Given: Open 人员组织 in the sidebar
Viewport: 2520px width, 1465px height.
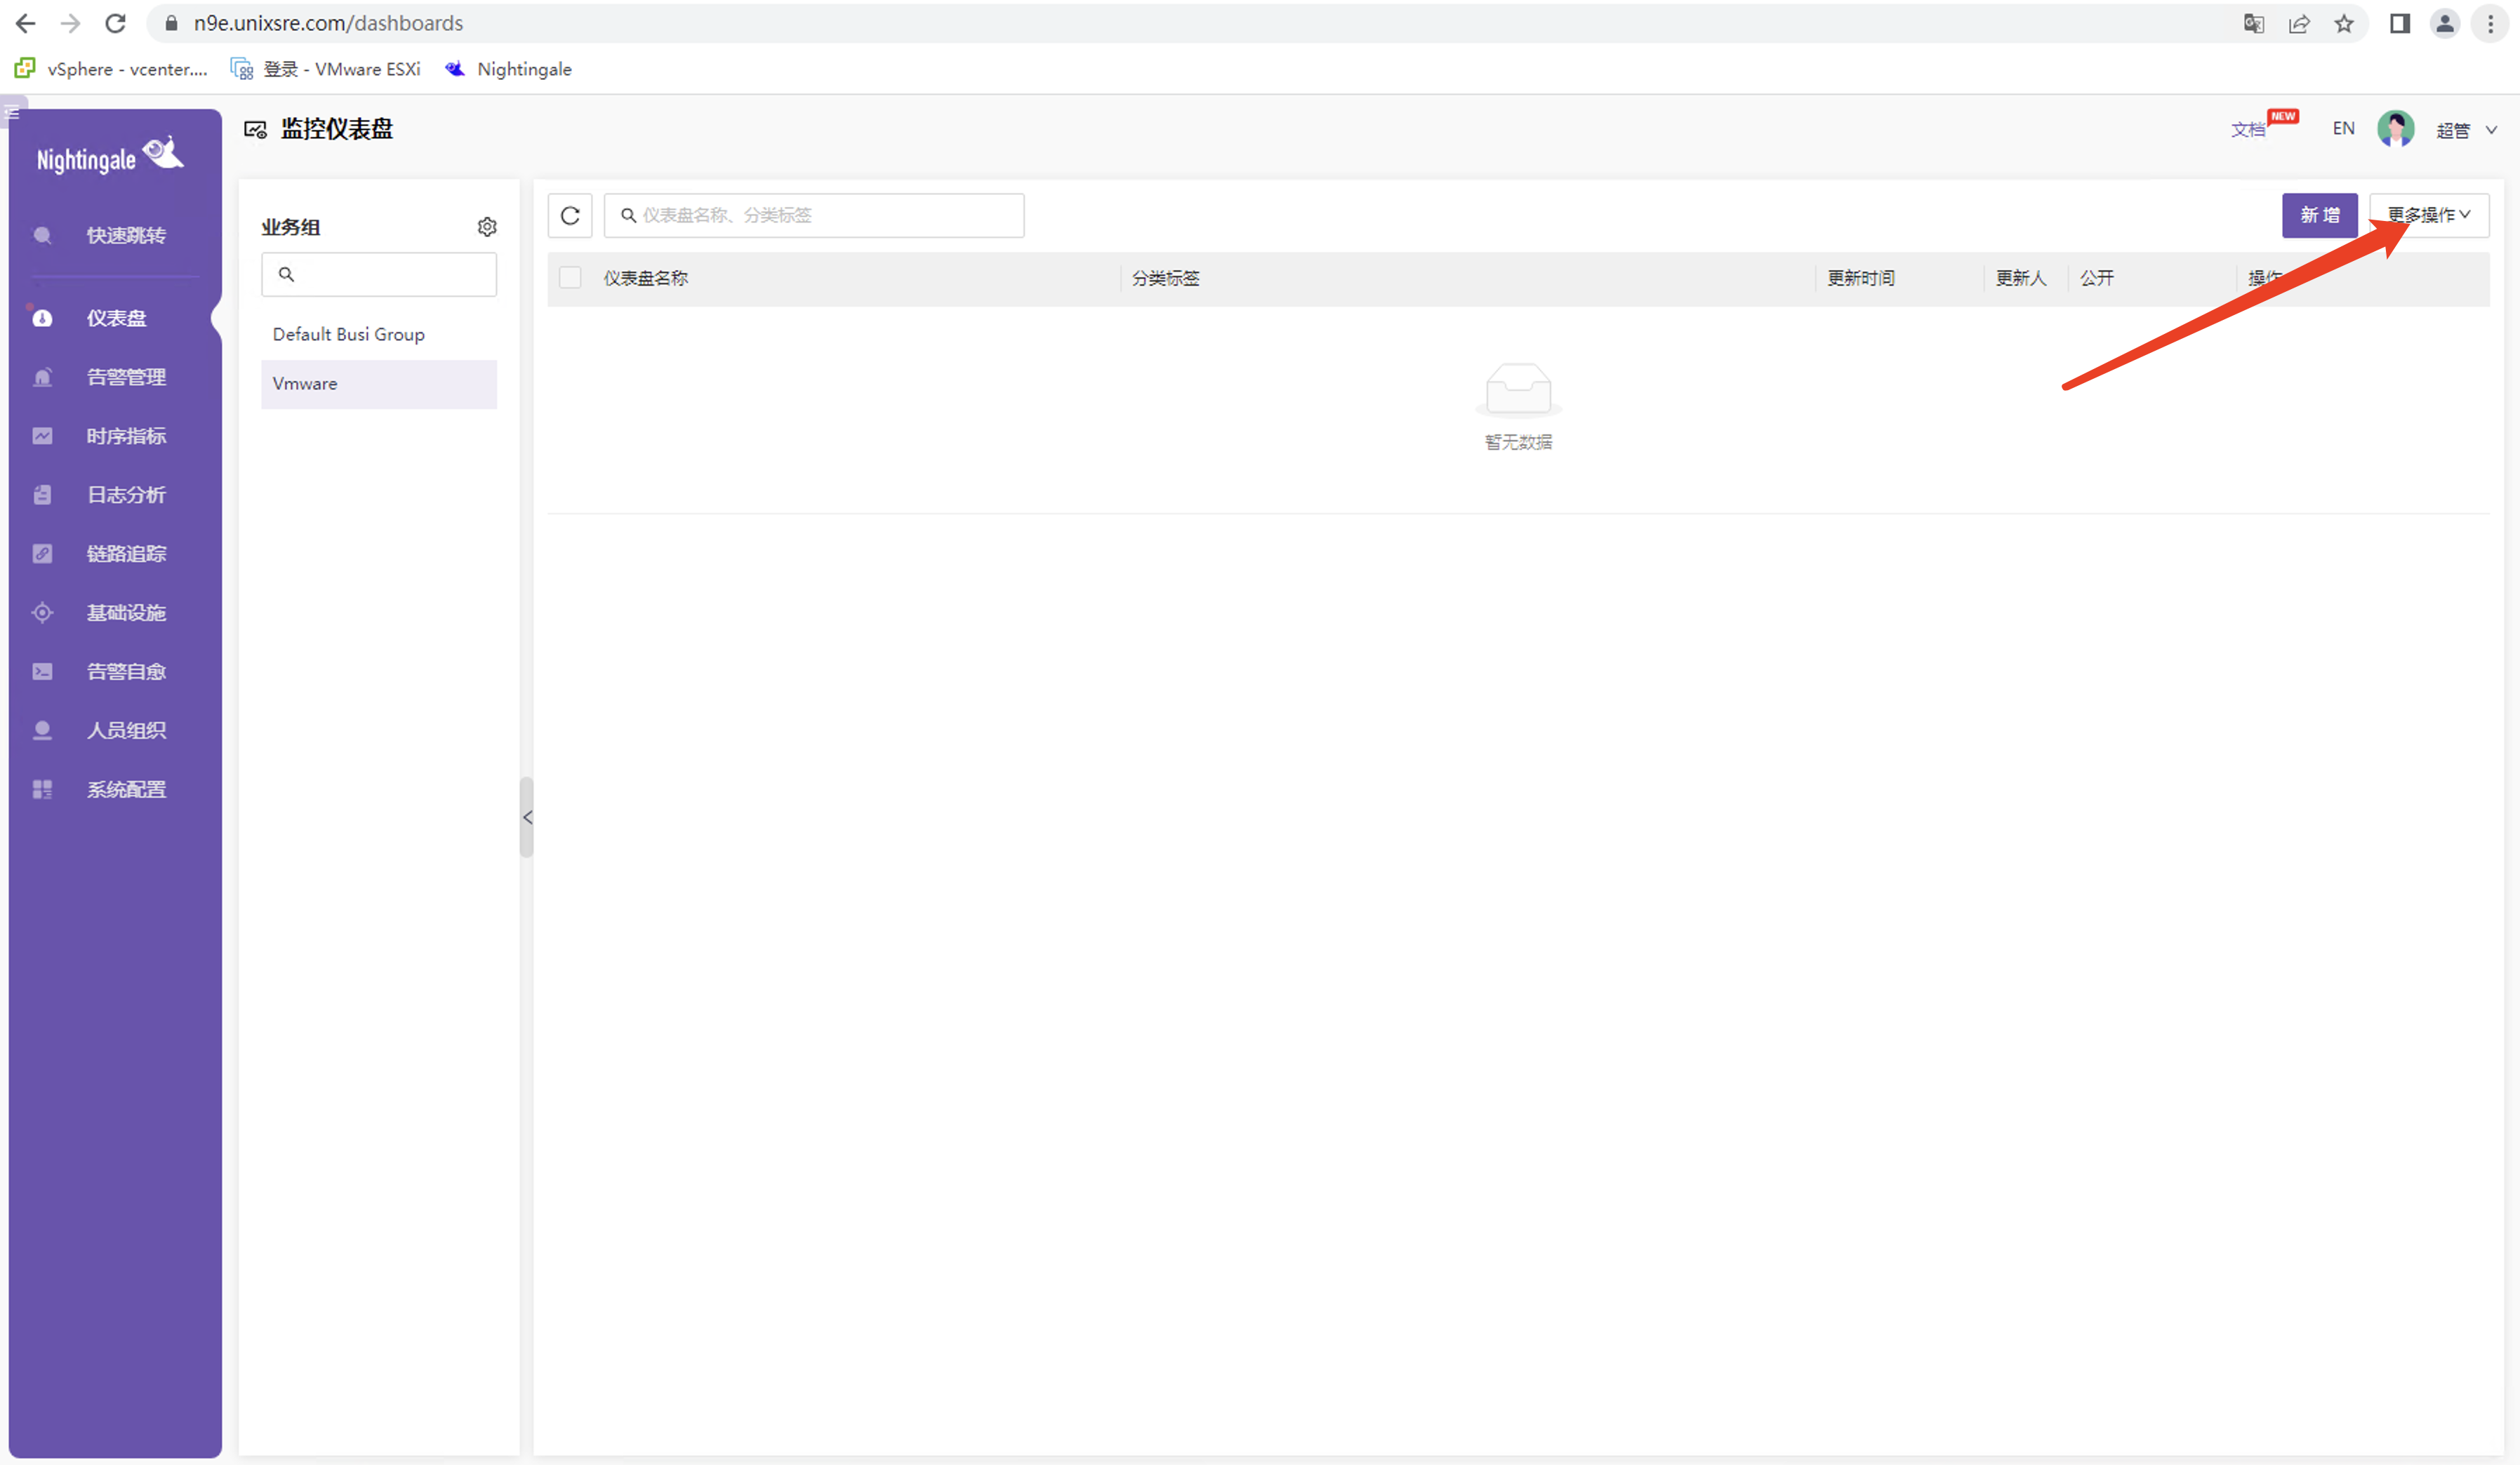Looking at the screenshot, I should (x=115, y=730).
